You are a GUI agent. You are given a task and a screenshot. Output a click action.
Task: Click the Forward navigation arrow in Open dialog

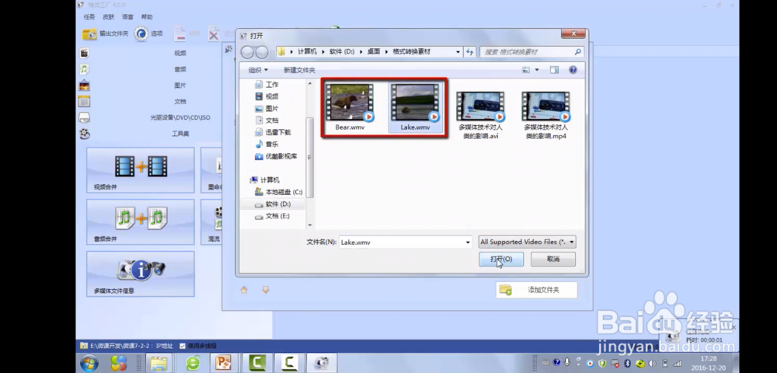262,52
